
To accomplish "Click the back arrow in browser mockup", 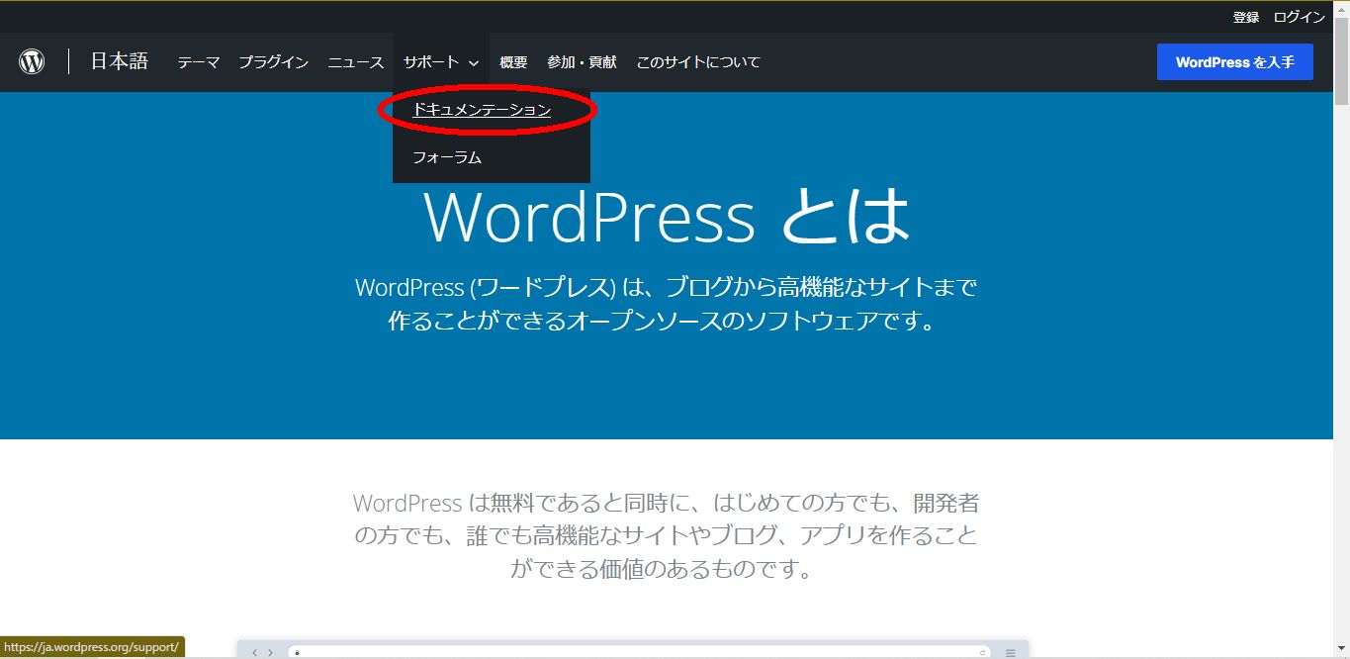I will click(x=254, y=653).
